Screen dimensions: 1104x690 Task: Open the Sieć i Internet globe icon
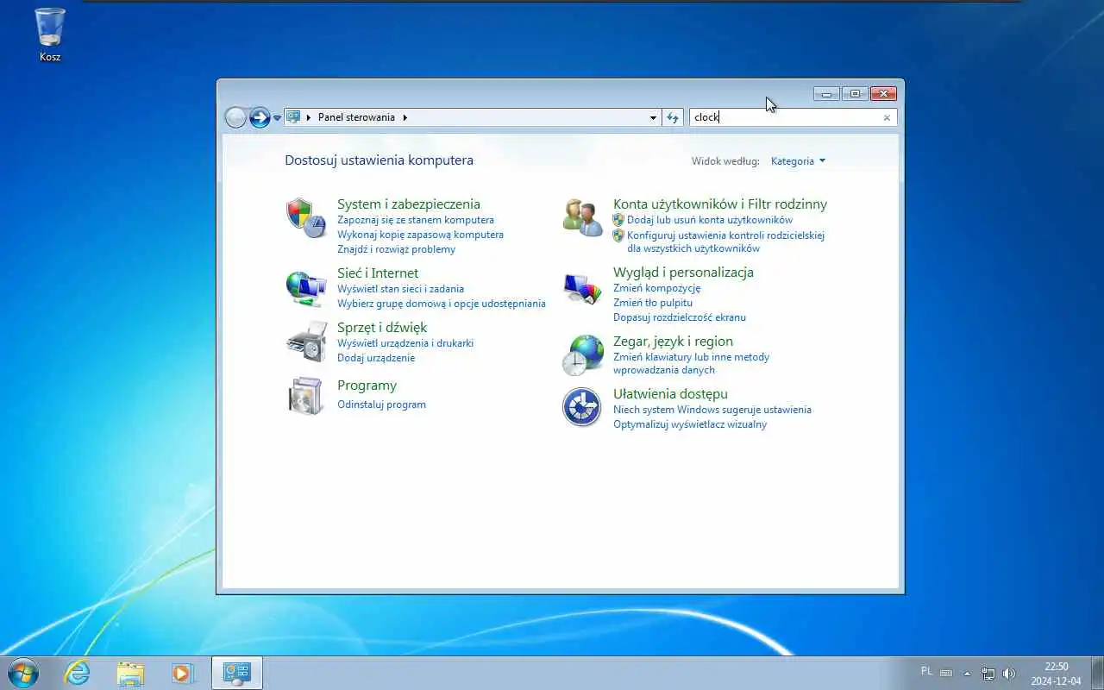(306, 288)
